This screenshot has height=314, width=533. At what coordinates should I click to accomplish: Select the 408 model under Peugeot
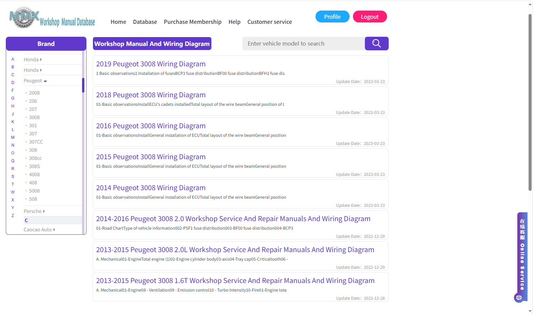coord(33,183)
